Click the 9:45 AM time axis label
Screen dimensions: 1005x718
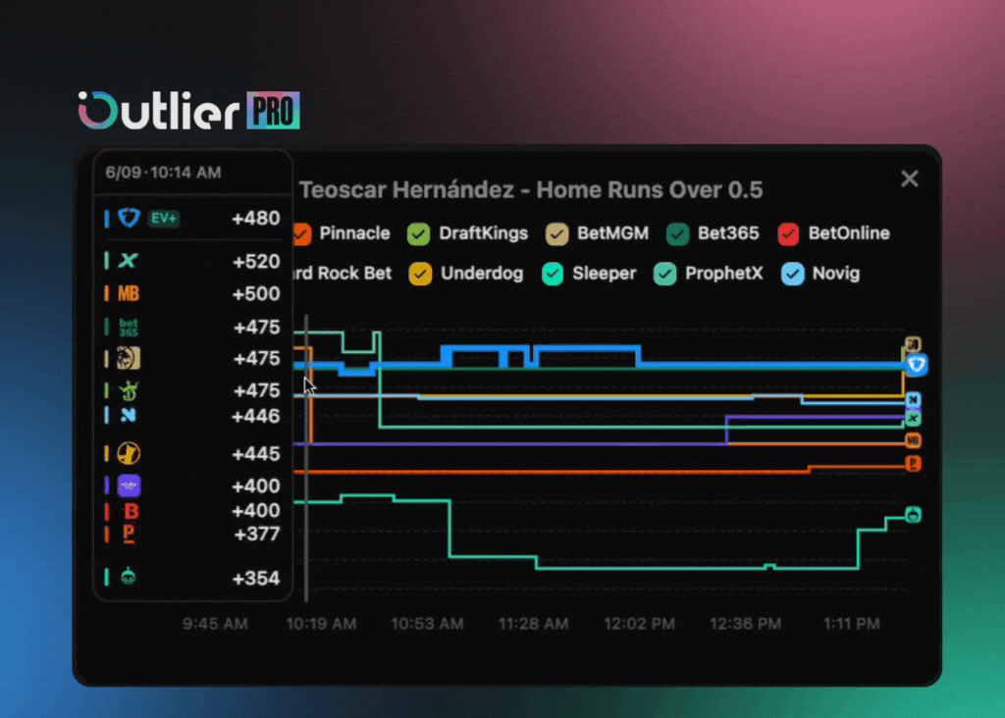(215, 624)
